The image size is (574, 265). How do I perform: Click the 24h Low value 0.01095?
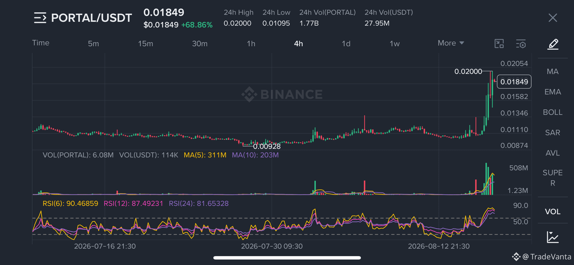[x=276, y=23]
